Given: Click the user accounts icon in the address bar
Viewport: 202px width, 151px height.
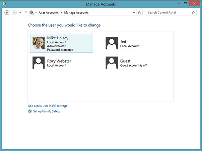Looking at the screenshot, I should (32, 13).
